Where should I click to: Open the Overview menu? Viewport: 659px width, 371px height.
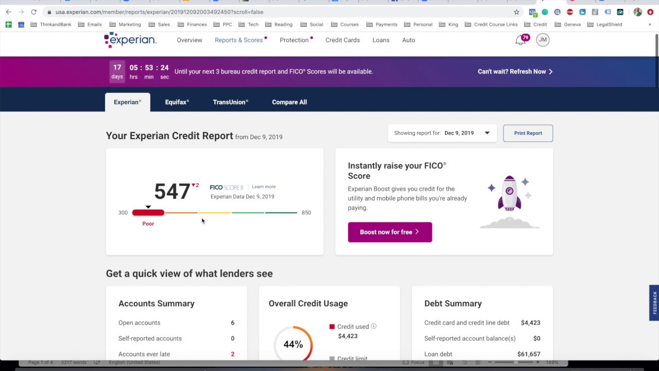(189, 40)
